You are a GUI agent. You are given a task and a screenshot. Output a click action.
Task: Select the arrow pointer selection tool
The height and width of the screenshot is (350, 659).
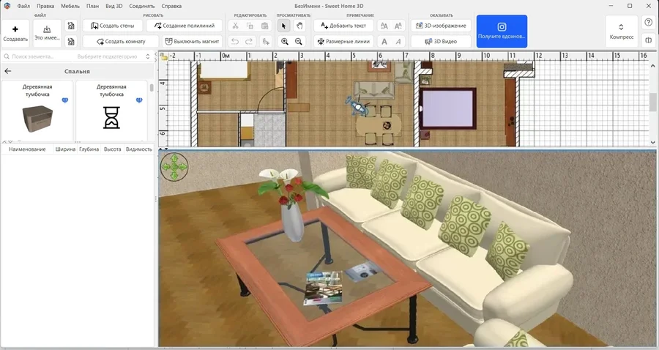(x=285, y=26)
